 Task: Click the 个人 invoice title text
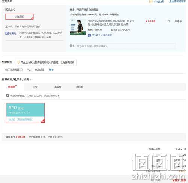click(29, 70)
